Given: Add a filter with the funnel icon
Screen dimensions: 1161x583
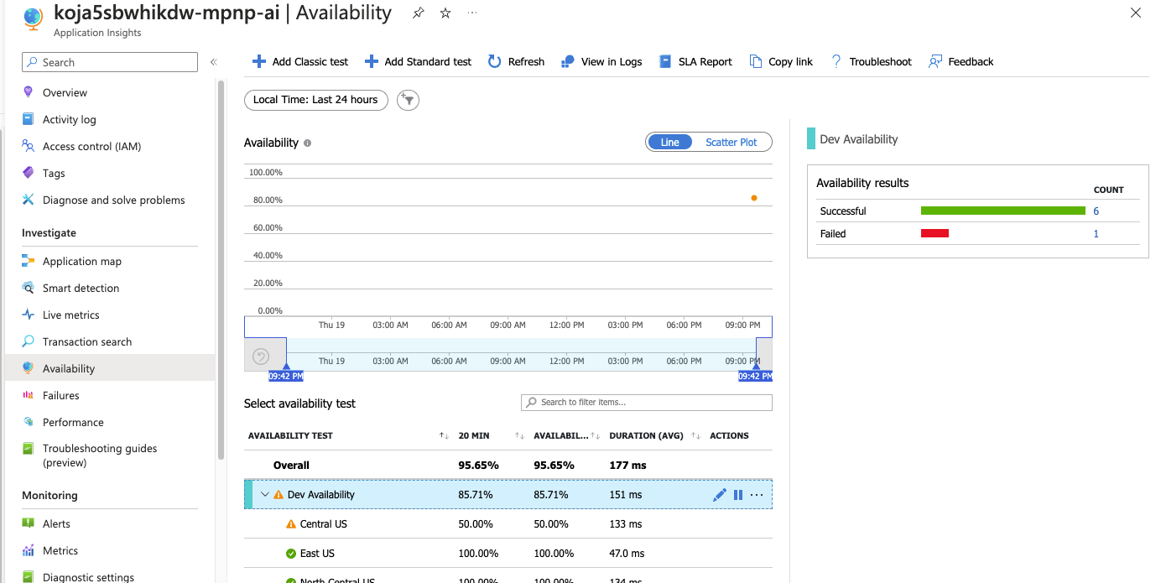Looking at the screenshot, I should click(x=408, y=100).
